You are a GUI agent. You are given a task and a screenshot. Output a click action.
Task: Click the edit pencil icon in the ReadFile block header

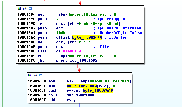point(25,8)
